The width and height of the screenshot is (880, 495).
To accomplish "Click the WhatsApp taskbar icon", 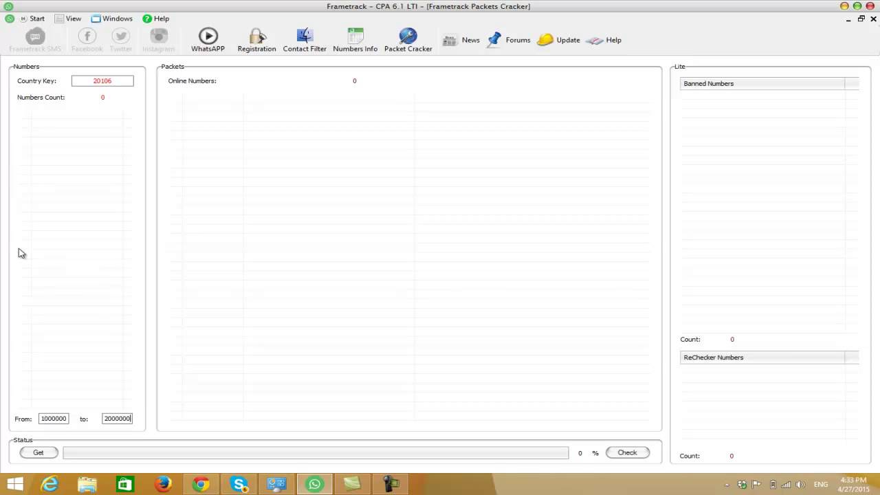I will [x=314, y=484].
